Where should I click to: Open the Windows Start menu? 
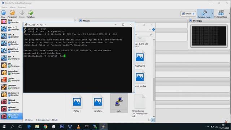coord(4,127)
